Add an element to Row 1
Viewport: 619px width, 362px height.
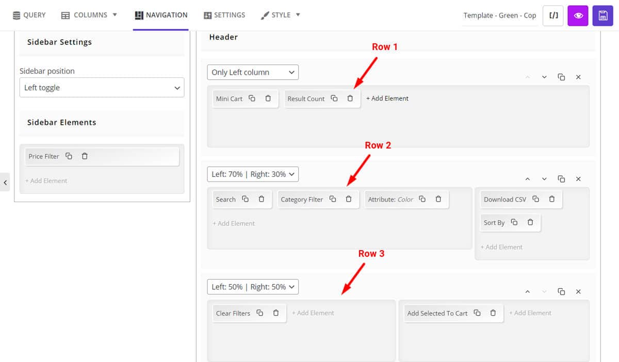[x=387, y=98]
